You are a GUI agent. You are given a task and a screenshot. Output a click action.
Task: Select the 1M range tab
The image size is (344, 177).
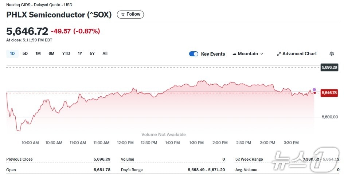click(x=38, y=53)
